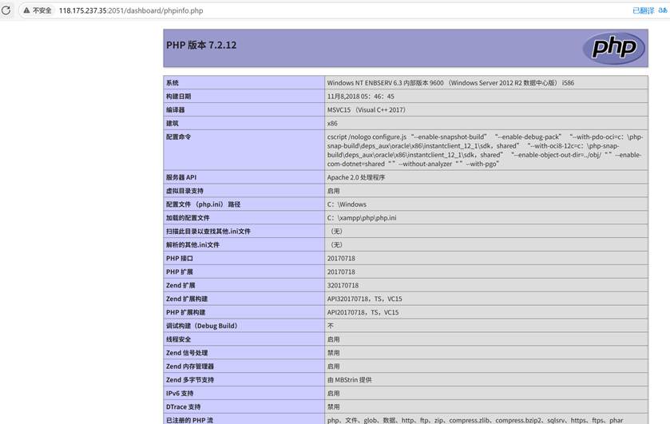Click the 构建日期 row label
This screenshot has height=424, width=670.
179,97
